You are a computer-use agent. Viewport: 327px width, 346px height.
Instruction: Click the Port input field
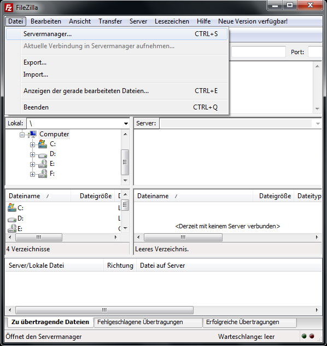coord(315,52)
